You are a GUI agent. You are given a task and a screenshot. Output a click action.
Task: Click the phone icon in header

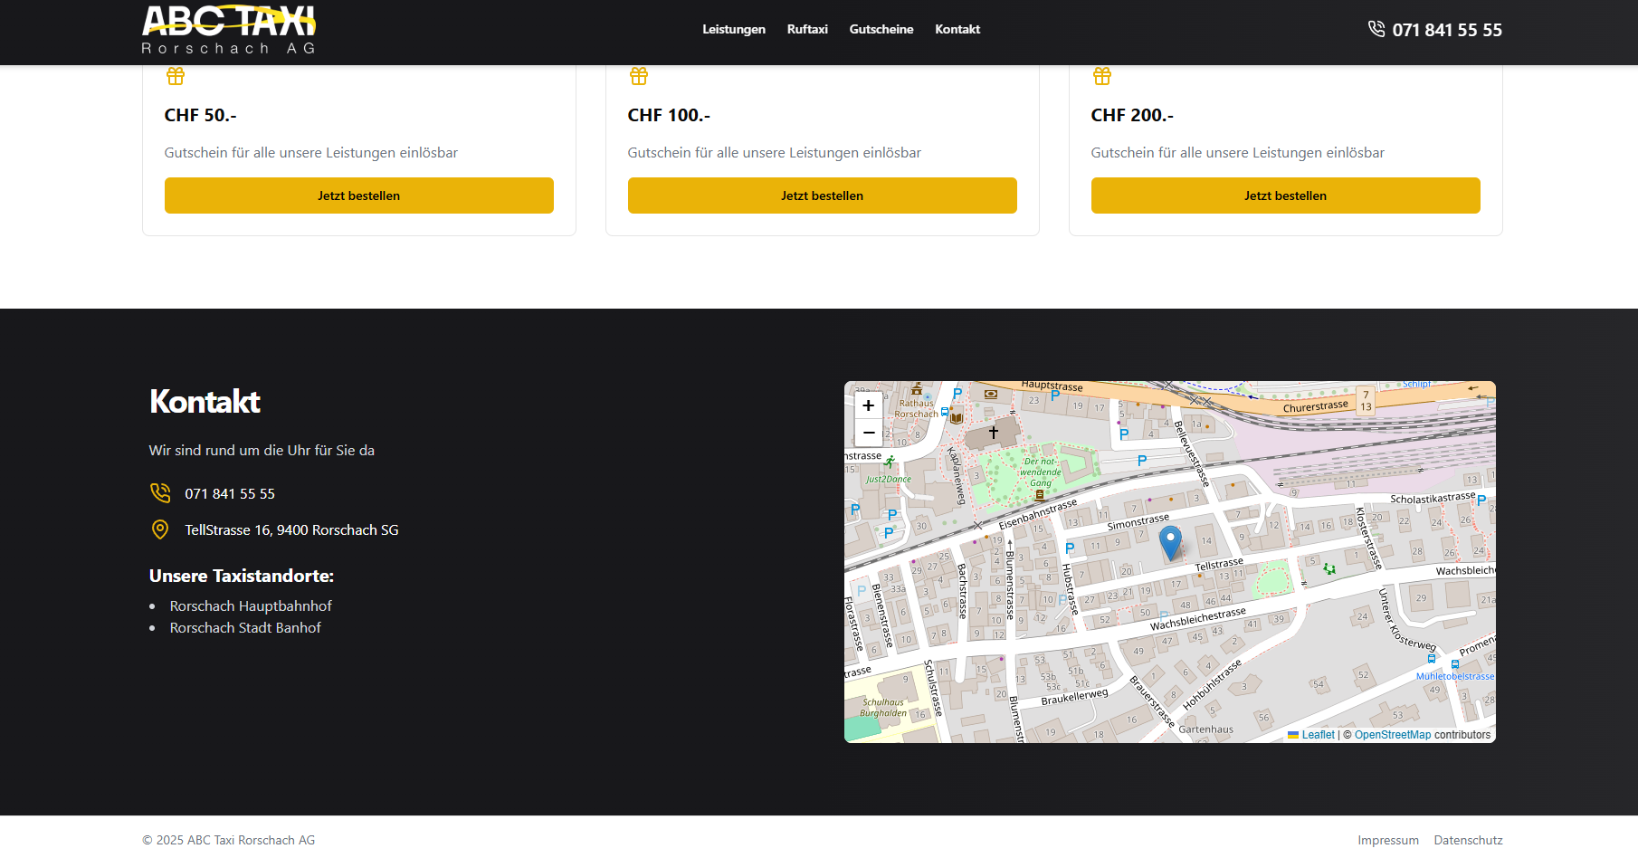pos(1376,29)
